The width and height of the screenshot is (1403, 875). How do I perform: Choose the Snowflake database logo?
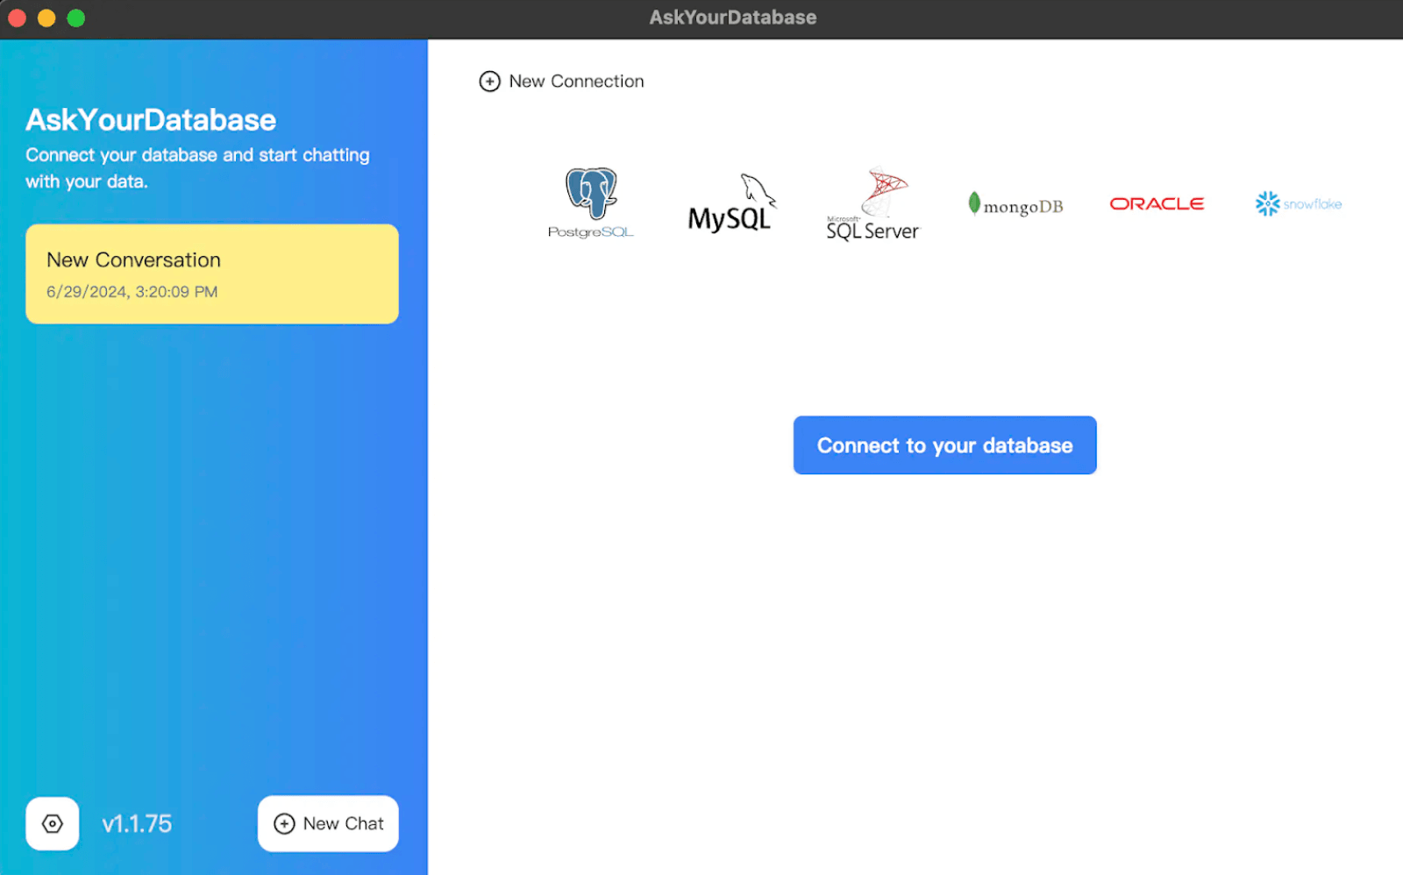[1298, 203]
